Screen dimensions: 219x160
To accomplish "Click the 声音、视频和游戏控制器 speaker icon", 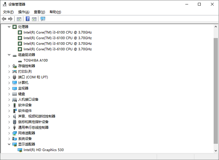I will point(15,116).
